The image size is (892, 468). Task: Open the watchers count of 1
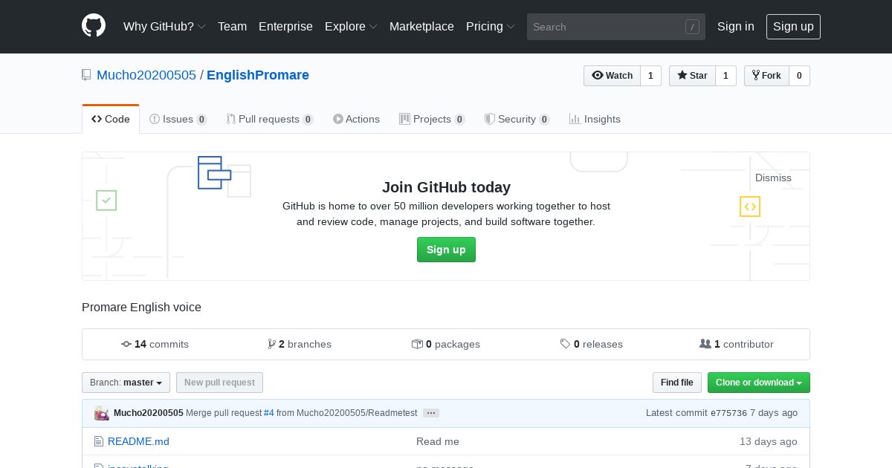[x=650, y=76]
